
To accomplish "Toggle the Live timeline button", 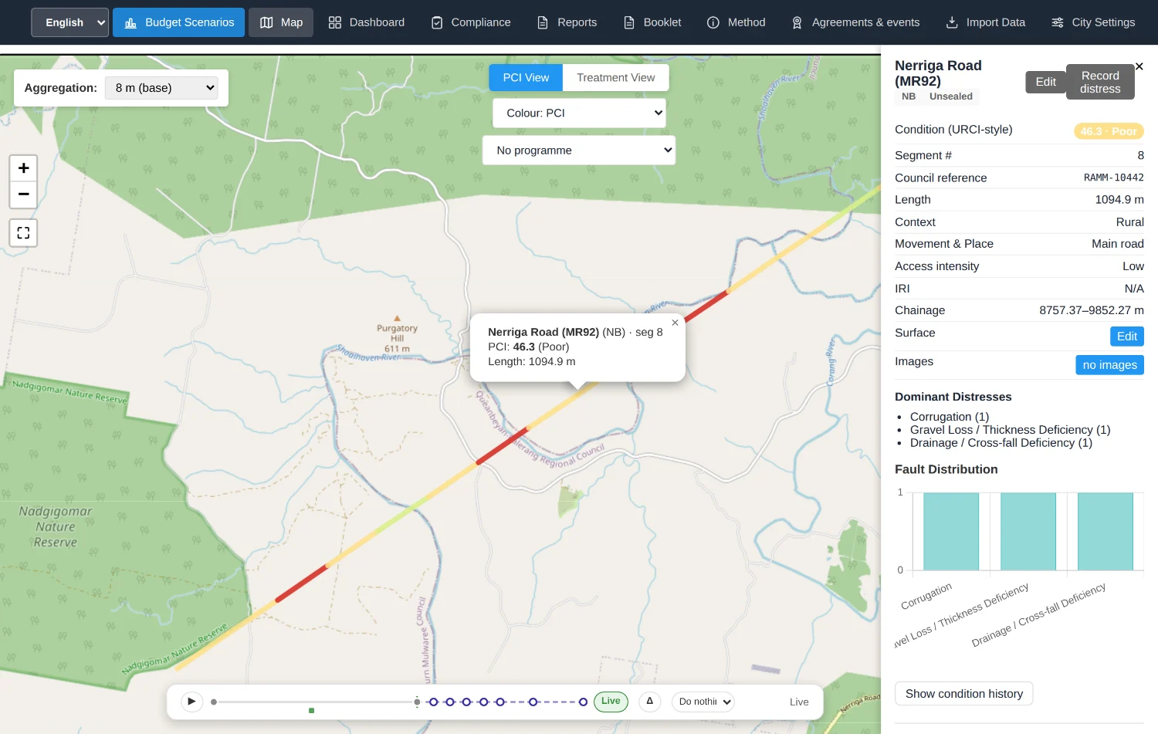I will point(611,702).
